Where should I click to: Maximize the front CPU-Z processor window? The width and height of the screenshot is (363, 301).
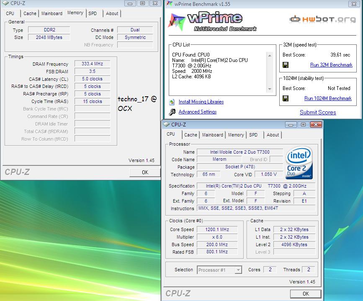pos(303,125)
